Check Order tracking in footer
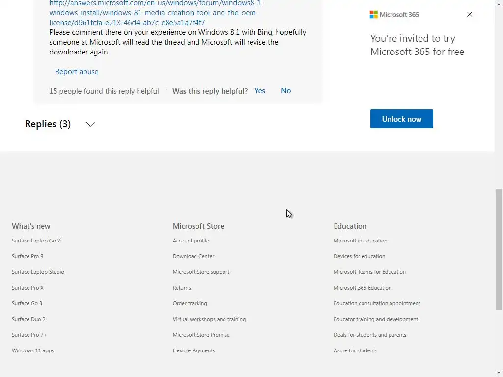The height and width of the screenshot is (377, 503). tap(190, 303)
